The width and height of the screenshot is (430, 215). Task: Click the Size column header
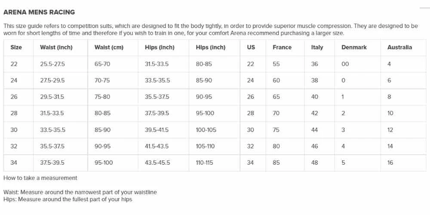16,47
